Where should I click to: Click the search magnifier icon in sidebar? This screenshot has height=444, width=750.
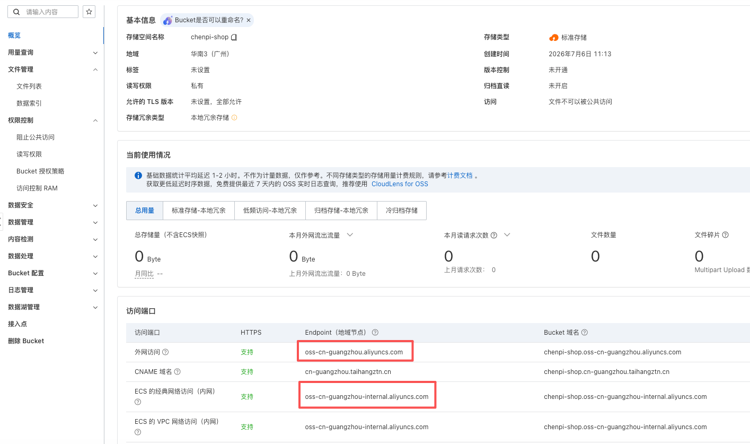click(17, 12)
